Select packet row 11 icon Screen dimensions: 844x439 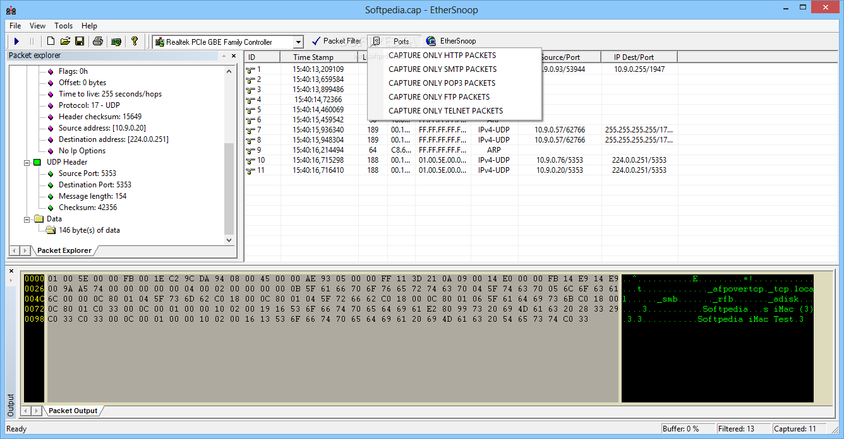tap(251, 170)
